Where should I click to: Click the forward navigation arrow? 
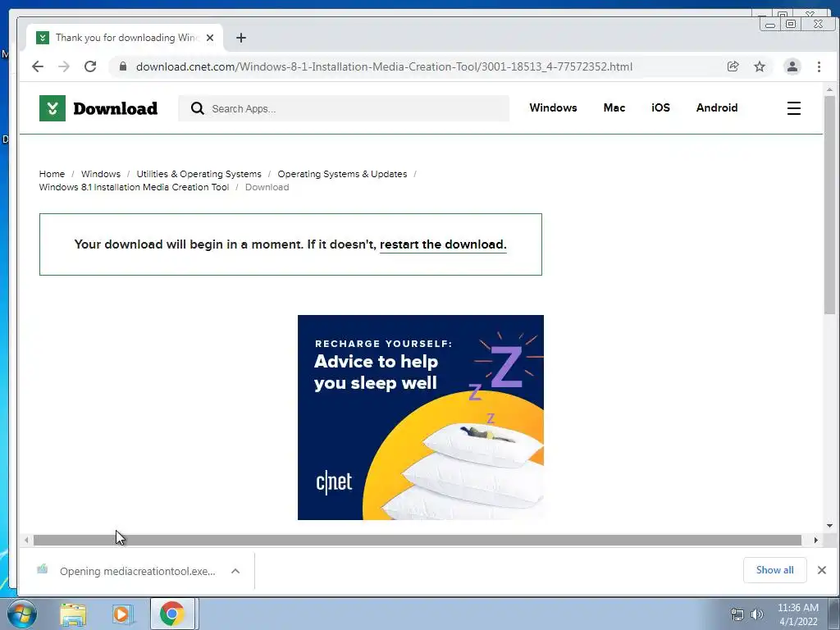(64, 66)
